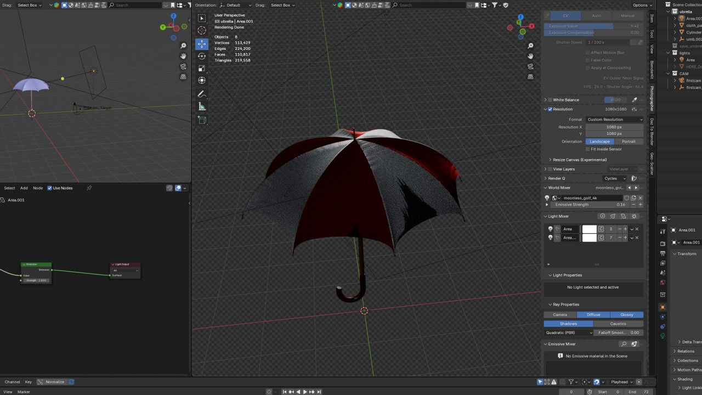Switch to the EV exposure tab

pyautogui.click(x=565, y=16)
